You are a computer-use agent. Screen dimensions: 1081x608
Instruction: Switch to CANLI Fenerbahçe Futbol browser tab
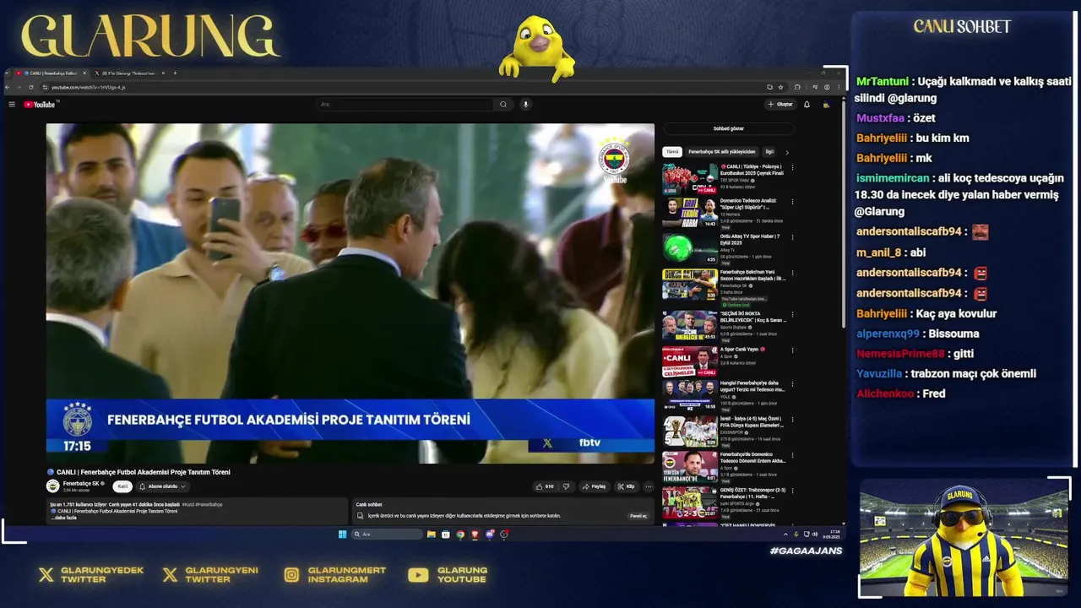tap(51, 73)
